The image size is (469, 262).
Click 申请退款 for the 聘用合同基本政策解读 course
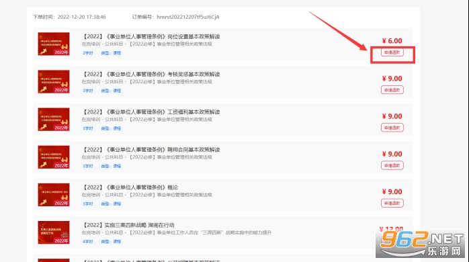coord(392,165)
